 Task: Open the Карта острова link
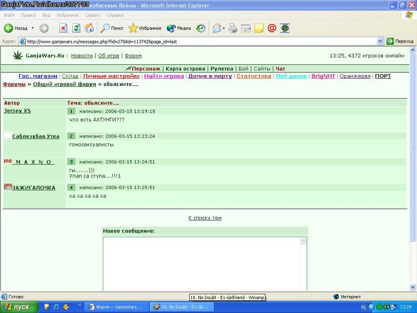[185, 69]
